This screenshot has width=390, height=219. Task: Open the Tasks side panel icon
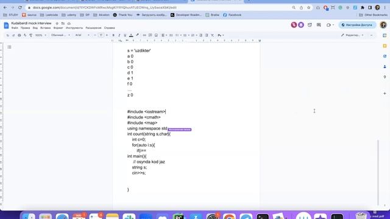coord(385,57)
